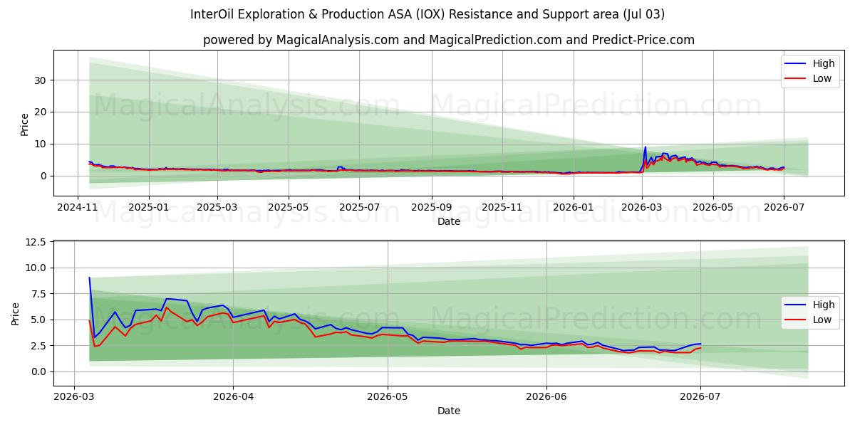855x427 pixels.
Task: Click the chart title mentioning InterOil Exploration
Action: point(427,14)
